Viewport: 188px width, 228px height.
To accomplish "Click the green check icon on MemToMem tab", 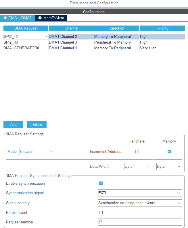I will click(40, 18).
